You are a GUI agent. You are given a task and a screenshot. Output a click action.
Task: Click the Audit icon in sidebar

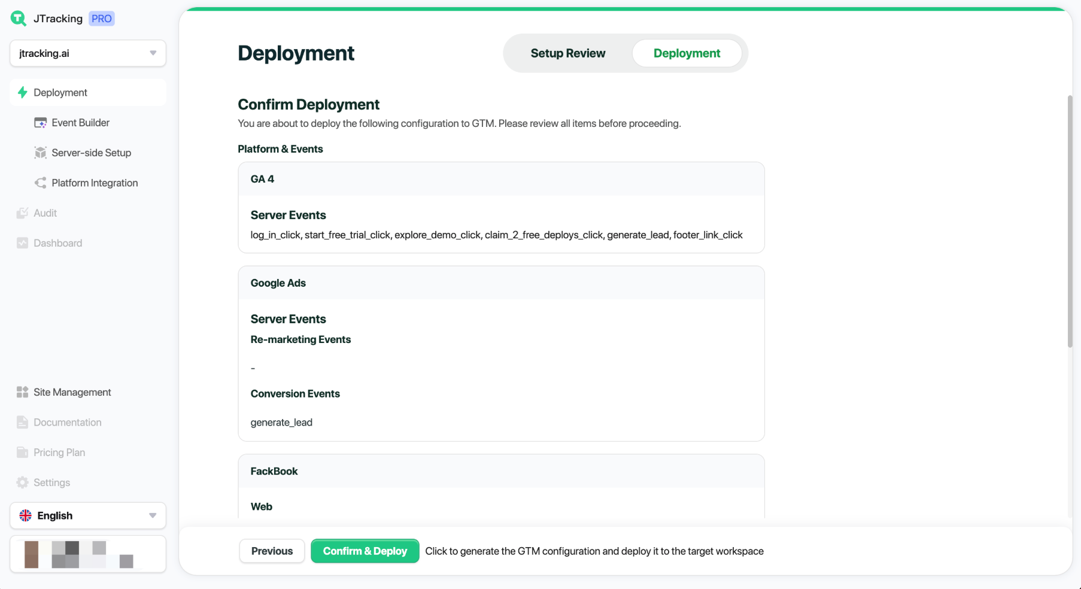[23, 213]
